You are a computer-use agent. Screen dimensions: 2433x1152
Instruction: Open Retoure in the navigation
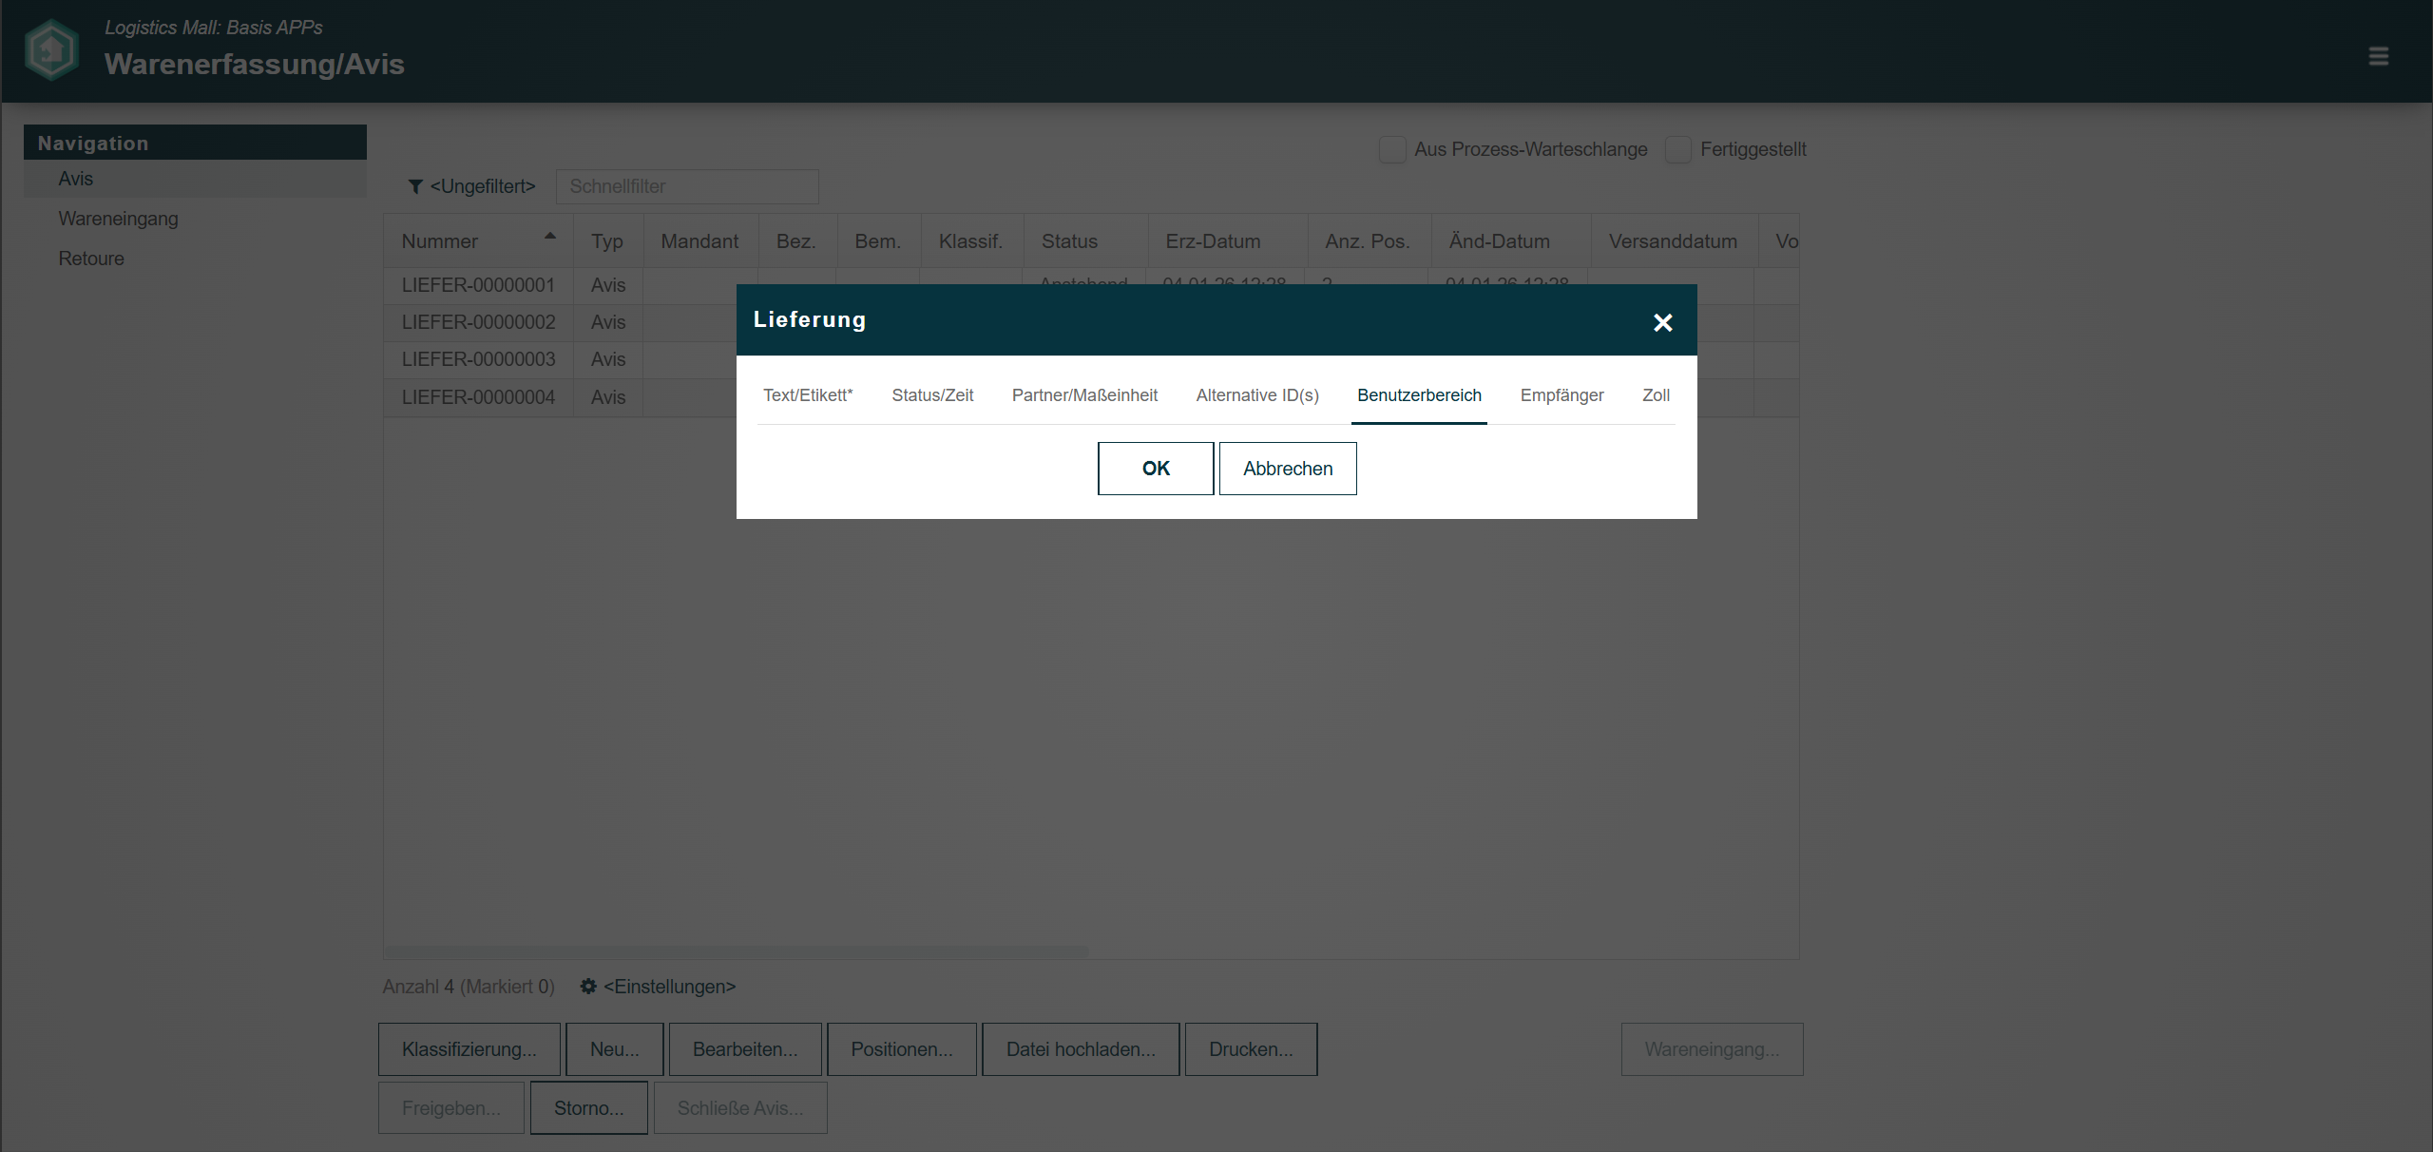point(91,259)
